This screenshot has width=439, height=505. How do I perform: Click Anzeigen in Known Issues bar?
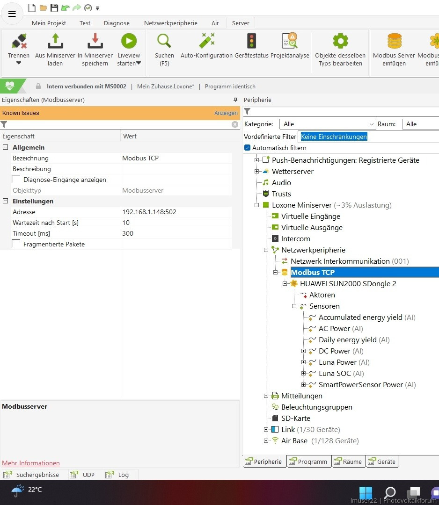(x=226, y=113)
